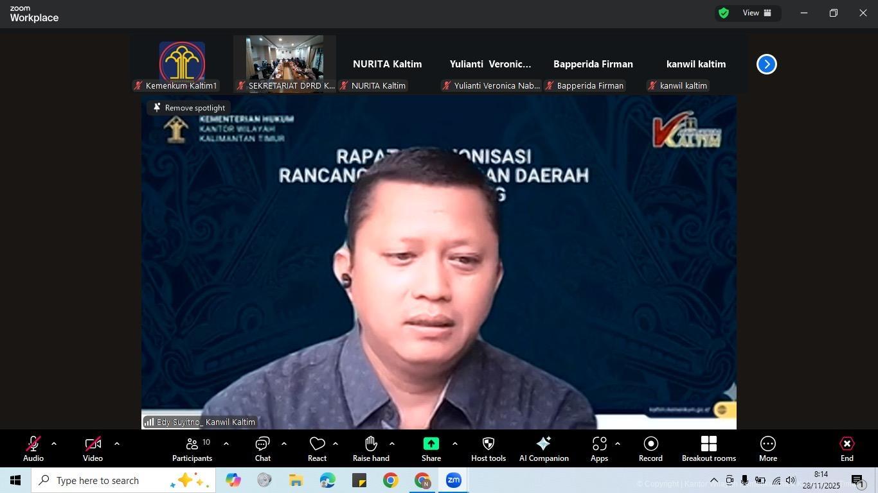Image resolution: width=878 pixels, height=493 pixels.
Task: Open the More menu
Action: [767, 449]
